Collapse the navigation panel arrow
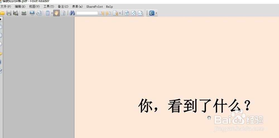The height and width of the screenshot is (138, 279). pos(1,19)
